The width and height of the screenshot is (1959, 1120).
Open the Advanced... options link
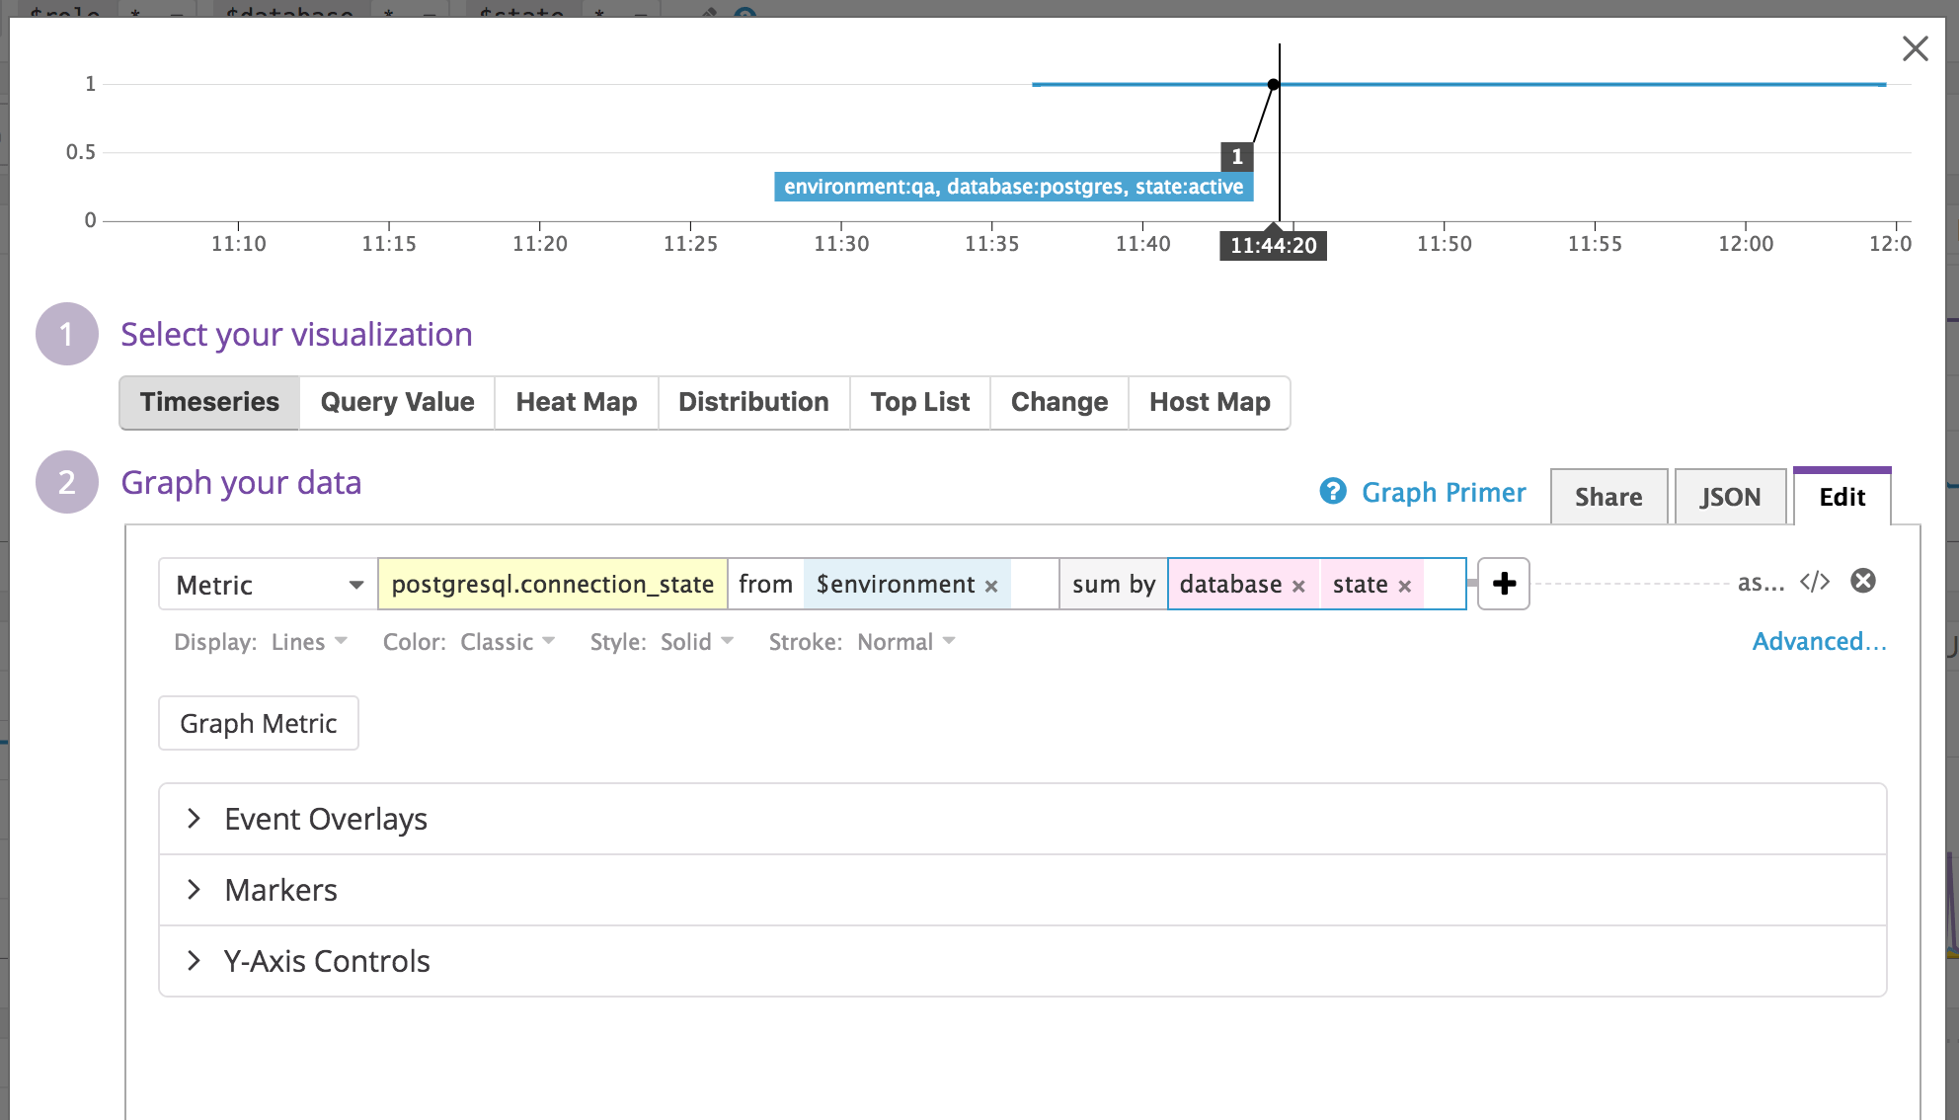pos(1818,641)
